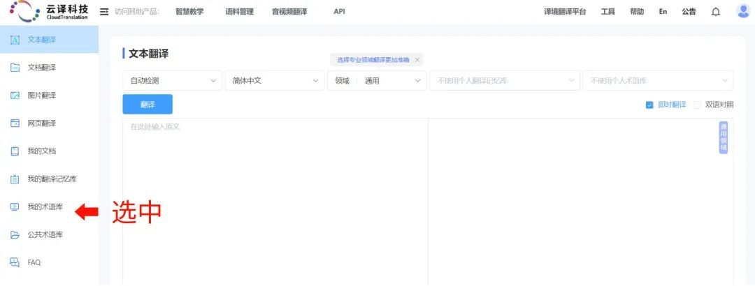
Task: Select 我的翻译记忆库 in the sidebar
Action: point(49,179)
